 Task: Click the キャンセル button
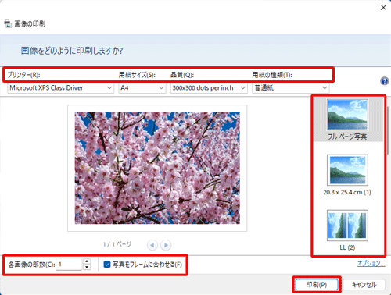coord(364,285)
